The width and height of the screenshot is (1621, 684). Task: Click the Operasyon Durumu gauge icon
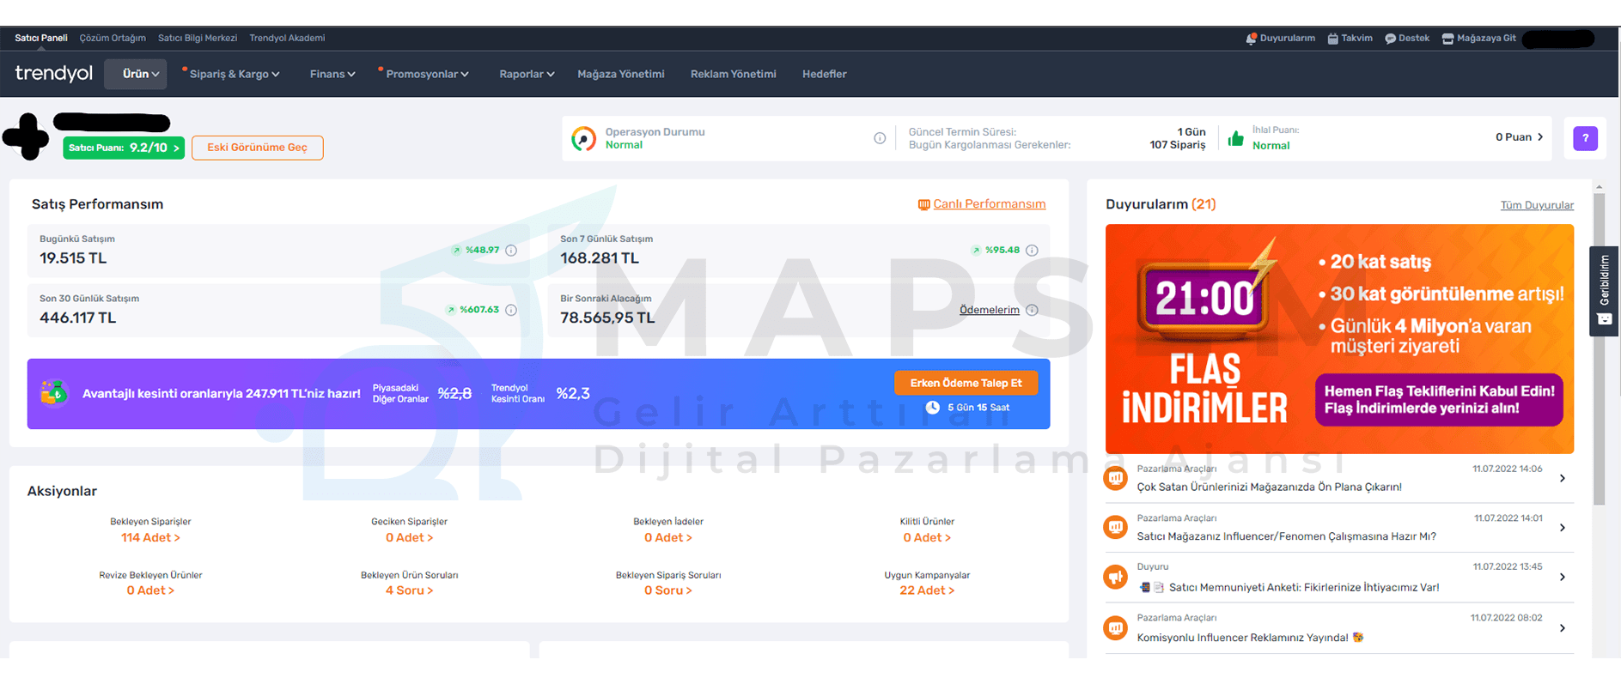[x=583, y=138]
